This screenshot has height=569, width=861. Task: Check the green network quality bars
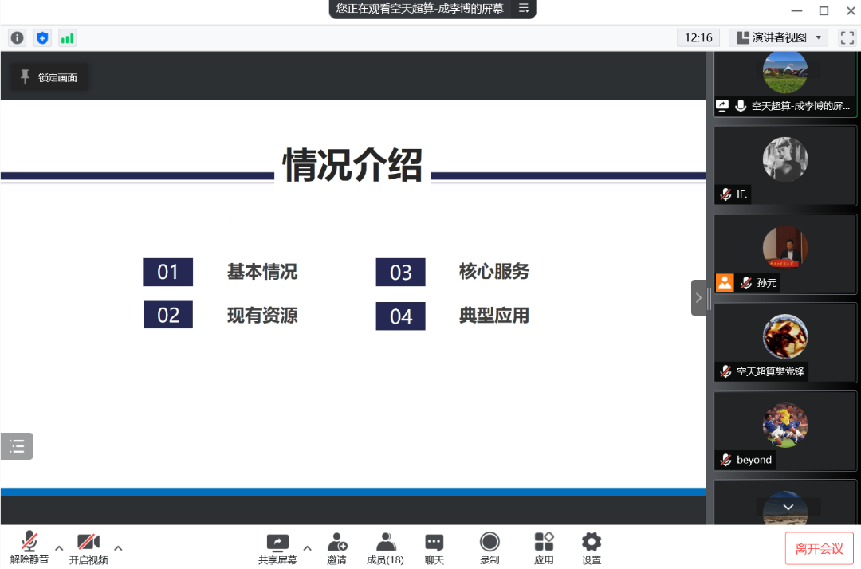click(x=68, y=37)
